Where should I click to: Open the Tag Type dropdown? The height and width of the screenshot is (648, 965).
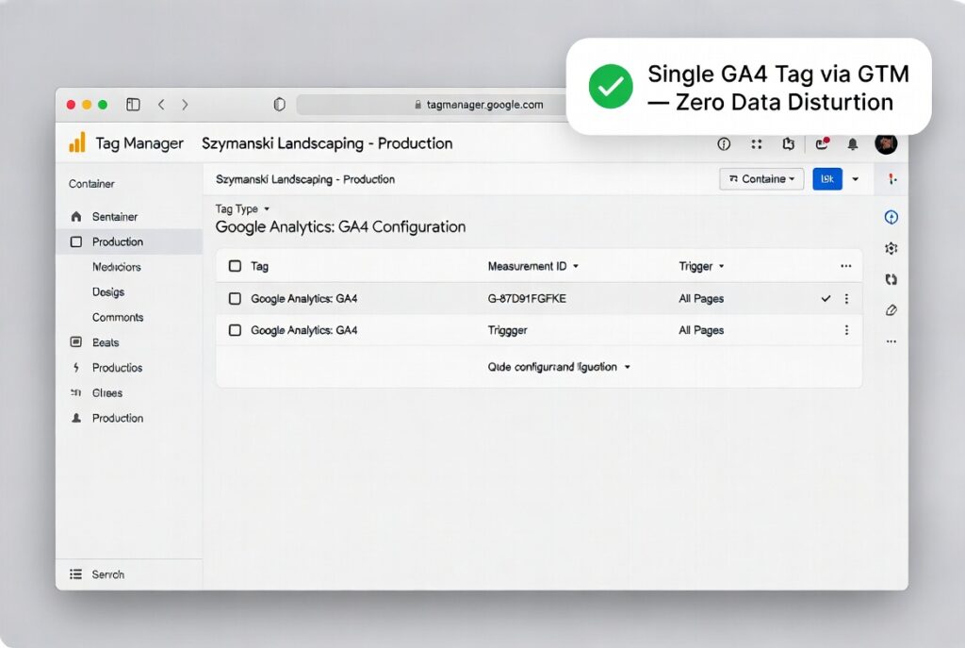(242, 208)
